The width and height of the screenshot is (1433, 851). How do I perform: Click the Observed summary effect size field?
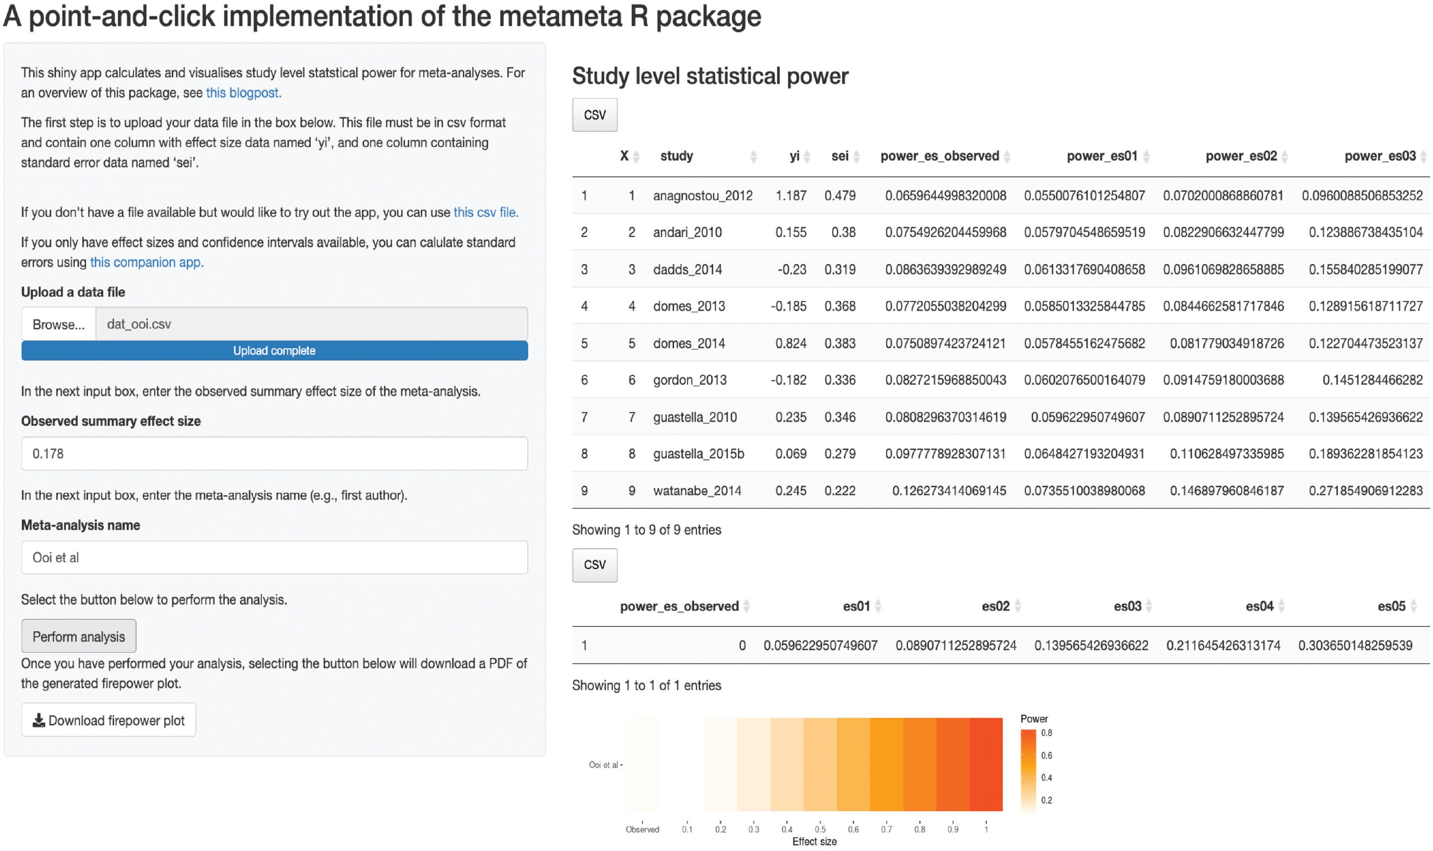274,453
